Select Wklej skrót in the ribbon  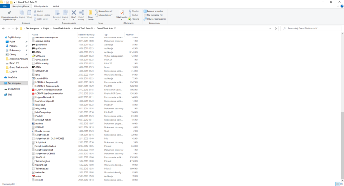41,19
